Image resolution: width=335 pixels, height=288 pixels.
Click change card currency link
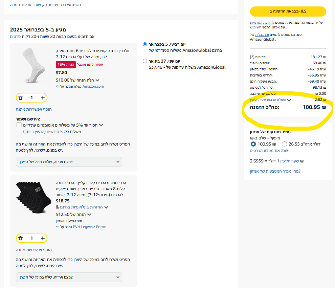269,151
